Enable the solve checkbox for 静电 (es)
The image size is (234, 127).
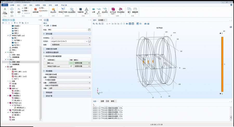(70, 63)
